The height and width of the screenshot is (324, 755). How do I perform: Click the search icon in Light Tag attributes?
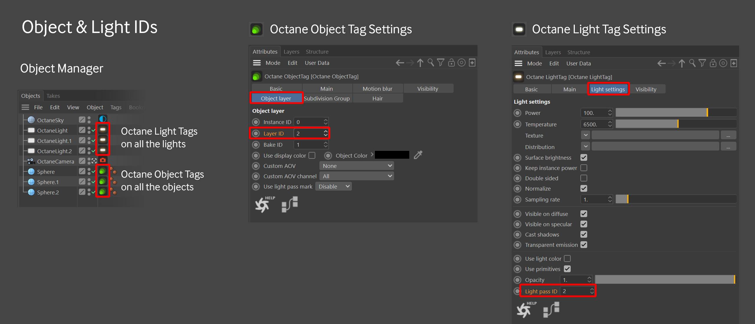tap(692, 63)
